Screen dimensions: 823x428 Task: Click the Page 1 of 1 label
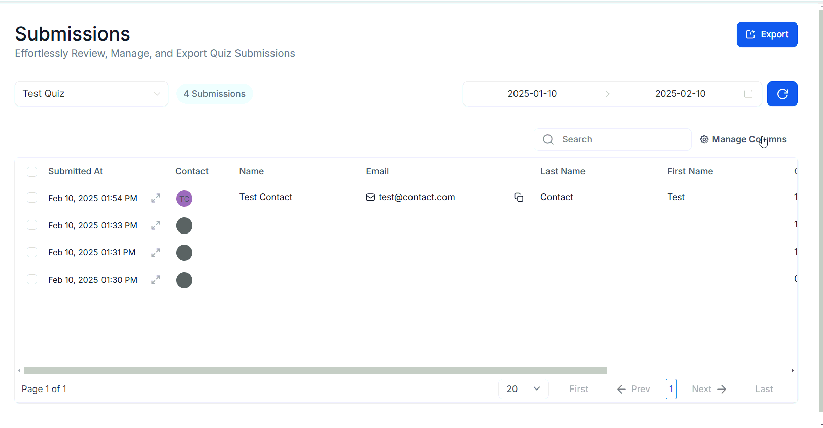(x=44, y=389)
